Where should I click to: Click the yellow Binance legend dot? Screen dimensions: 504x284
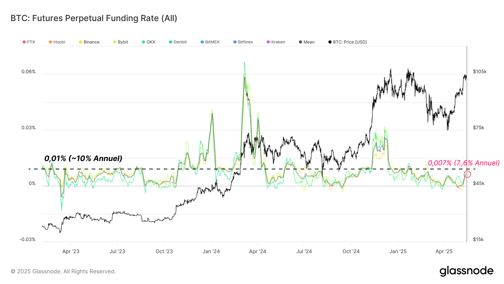coord(80,42)
